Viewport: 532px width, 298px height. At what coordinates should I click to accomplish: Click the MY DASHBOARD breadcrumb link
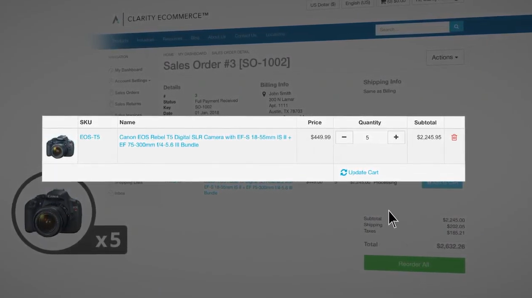[x=193, y=54]
